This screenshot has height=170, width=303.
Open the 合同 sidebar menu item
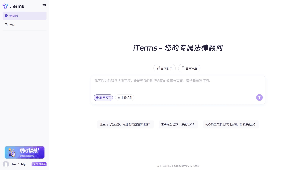coord(12,25)
